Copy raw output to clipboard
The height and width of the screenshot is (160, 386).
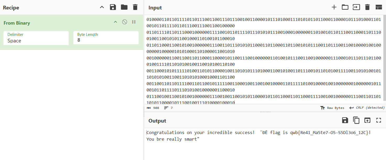click(356, 120)
